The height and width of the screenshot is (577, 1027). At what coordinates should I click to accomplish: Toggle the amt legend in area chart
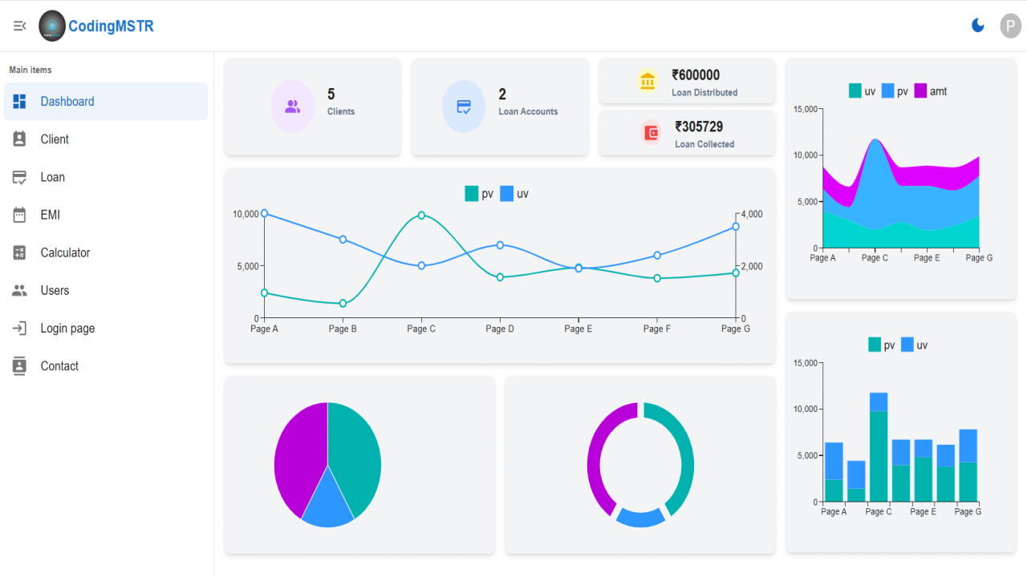click(921, 91)
